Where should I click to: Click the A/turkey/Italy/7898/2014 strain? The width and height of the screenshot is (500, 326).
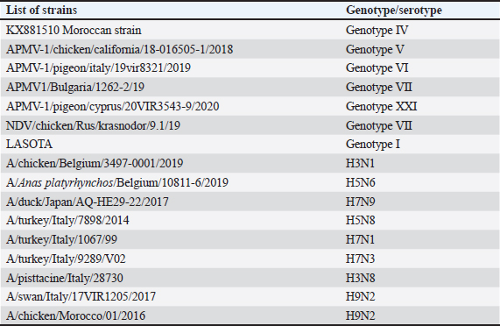coord(67,221)
